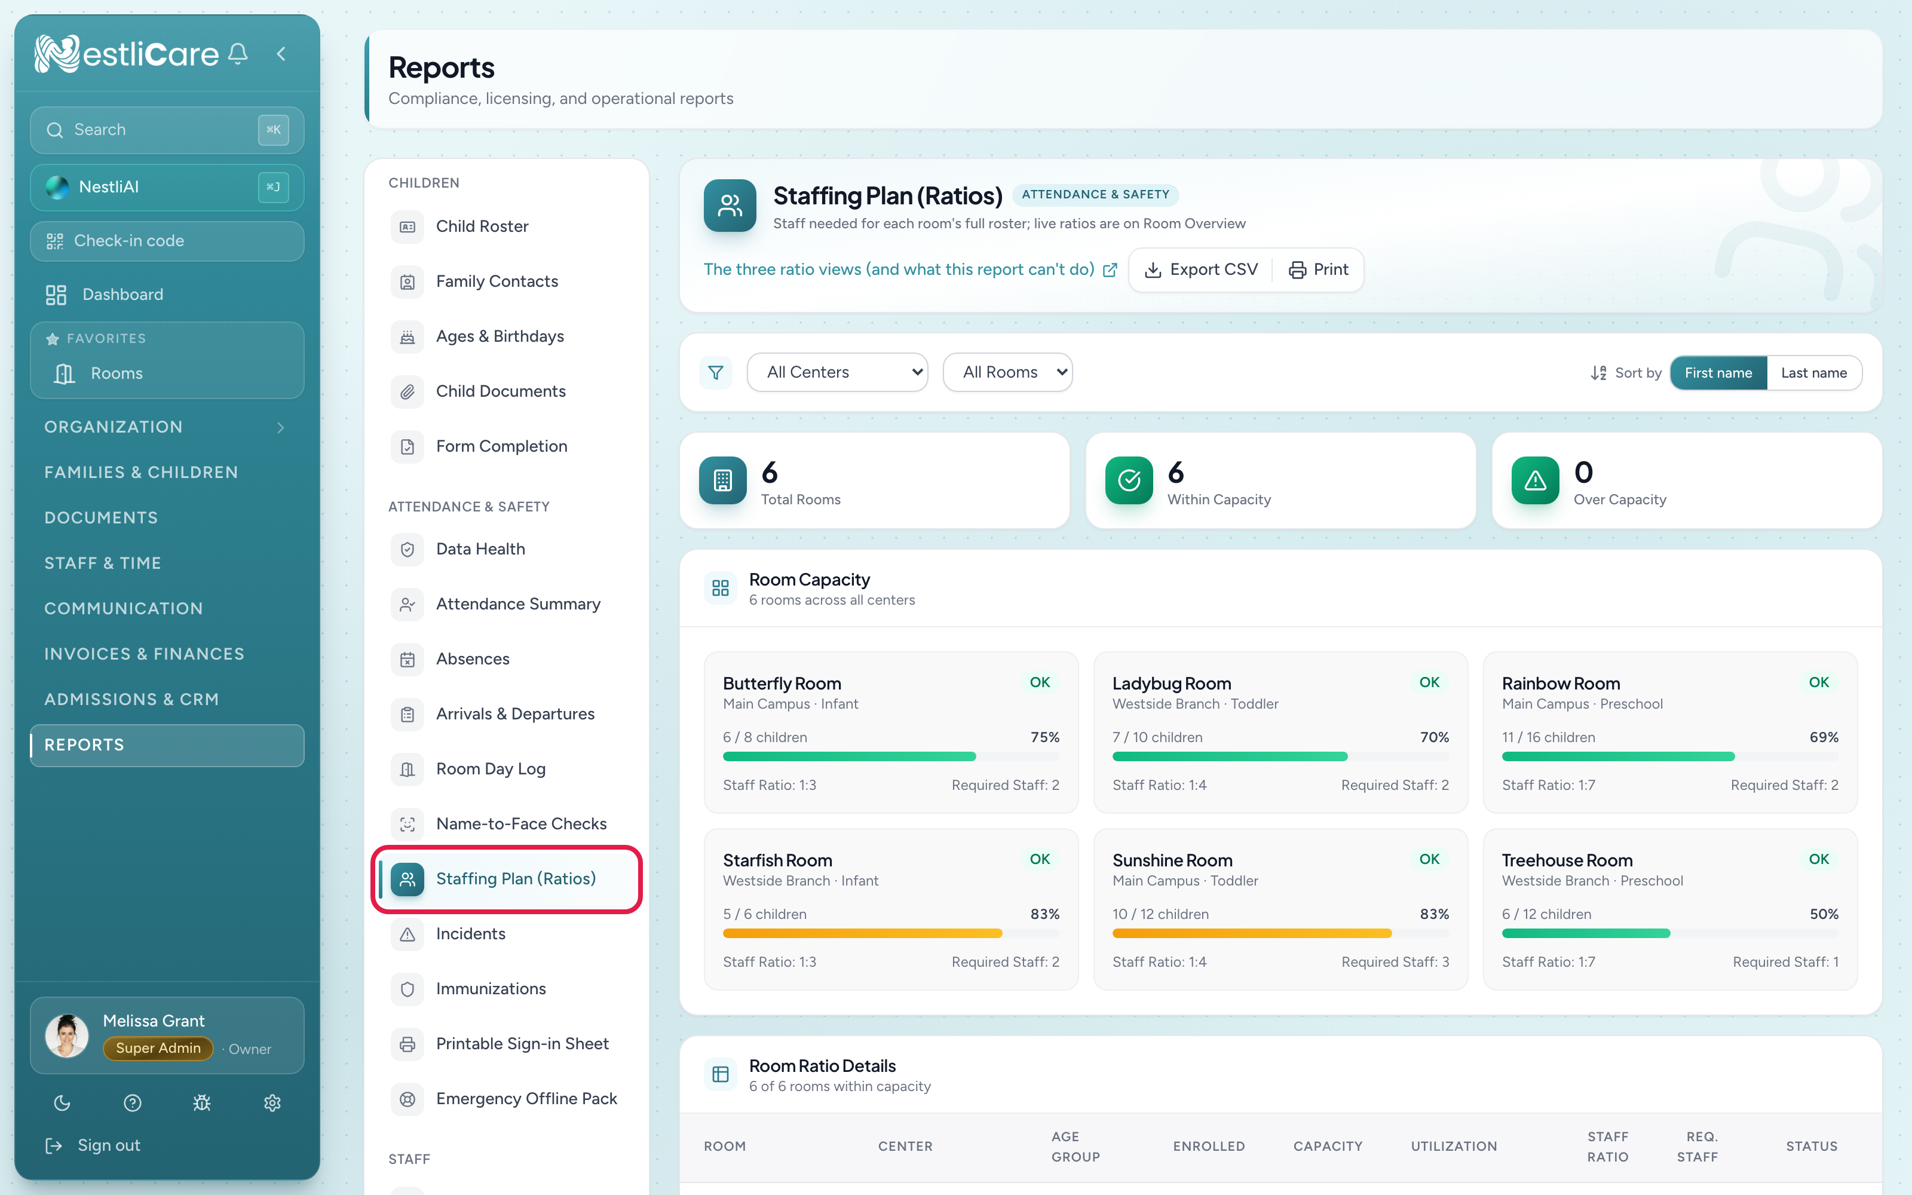Click the dark mode moon icon
The height and width of the screenshot is (1195, 1912).
pyautogui.click(x=62, y=1102)
